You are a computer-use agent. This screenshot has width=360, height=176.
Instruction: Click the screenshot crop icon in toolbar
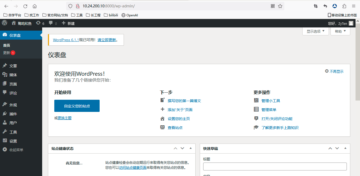click(x=316, y=6)
